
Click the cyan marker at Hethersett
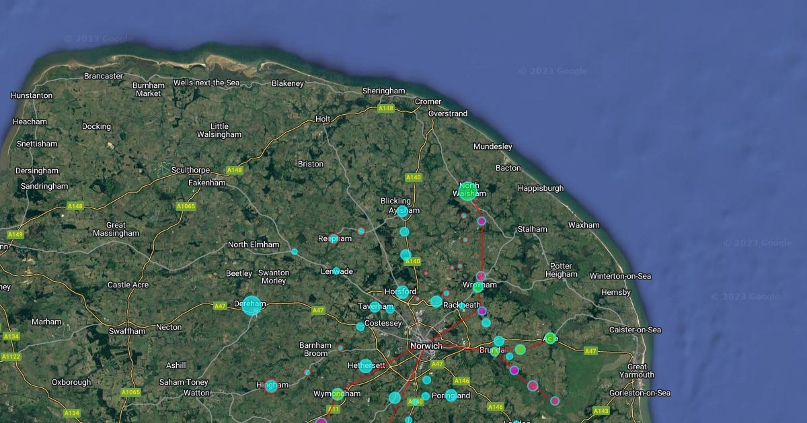click(x=365, y=366)
